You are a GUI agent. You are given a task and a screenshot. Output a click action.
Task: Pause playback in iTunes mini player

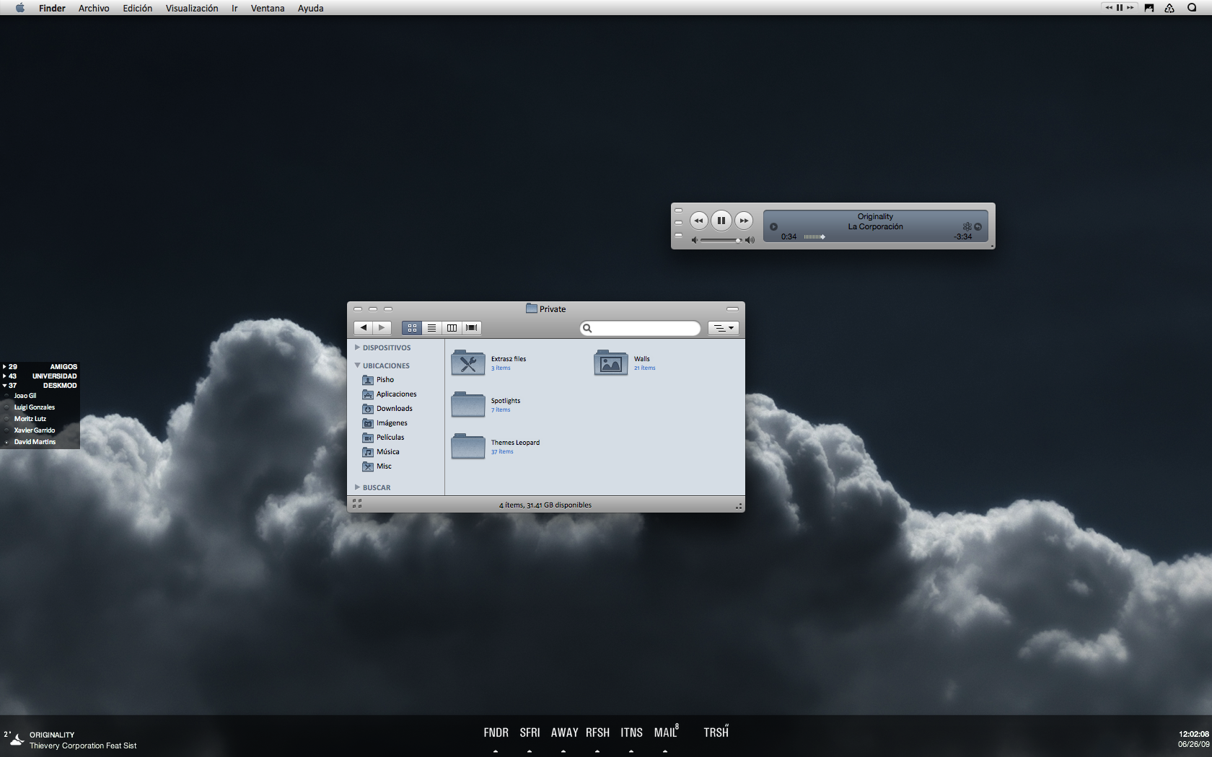[x=721, y=221]
